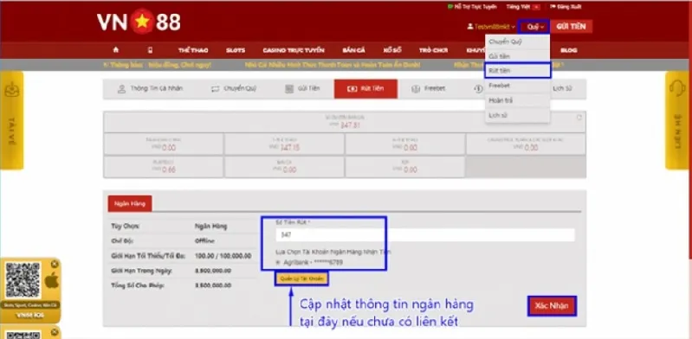Click the user profile icon beside username
This screenshot has width=692, height=339.
[470, 27]
